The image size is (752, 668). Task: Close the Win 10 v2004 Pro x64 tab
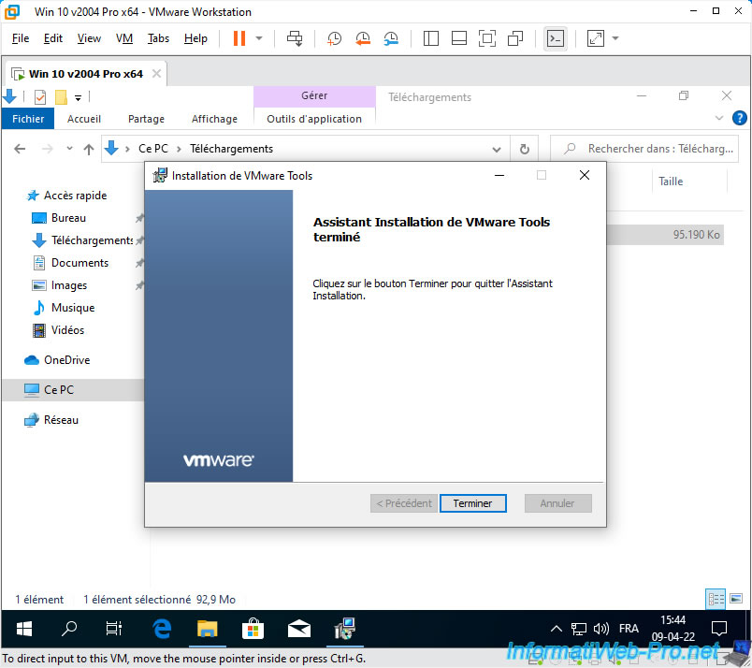[x=156, y=73]
